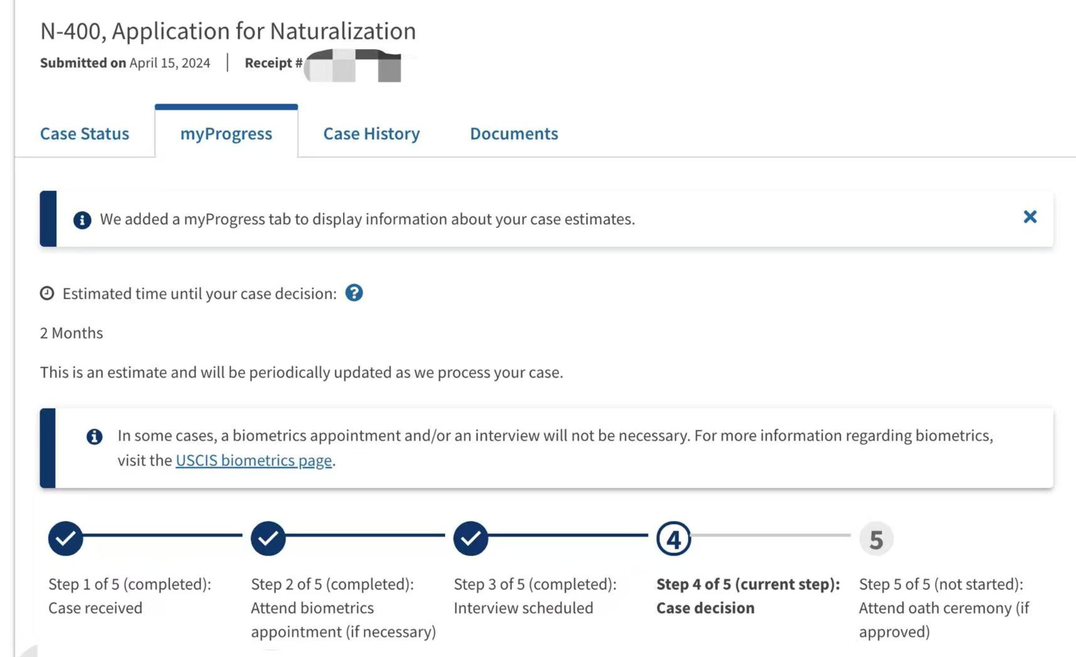Dismiss the myProgress notification banner
The image size is (1076, 657).
1030,217
